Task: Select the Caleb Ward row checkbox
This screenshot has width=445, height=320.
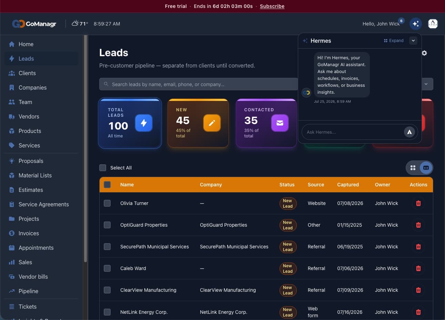Action: tap(107, 268)
